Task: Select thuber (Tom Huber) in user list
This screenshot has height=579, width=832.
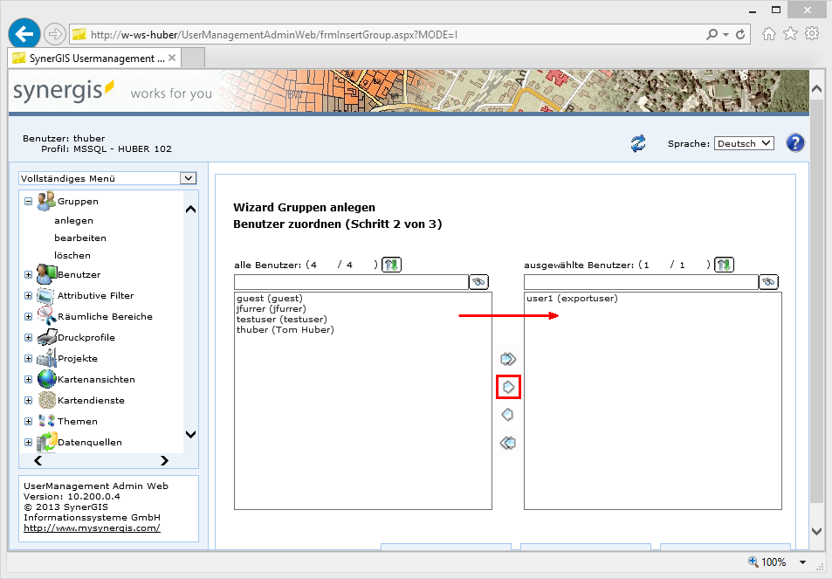Action: pos(285,329)
